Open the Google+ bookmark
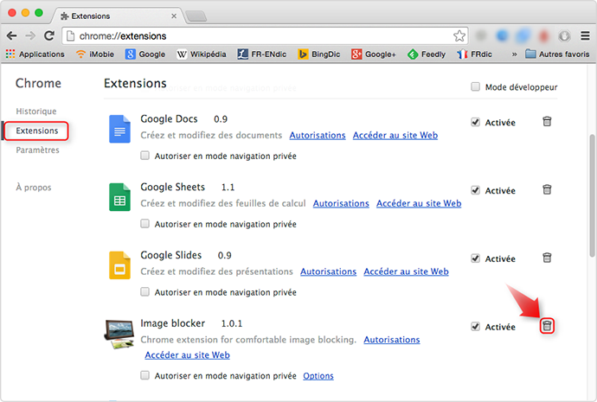The width and height of the screenshot is (597, 402). (x=374, y=54)
